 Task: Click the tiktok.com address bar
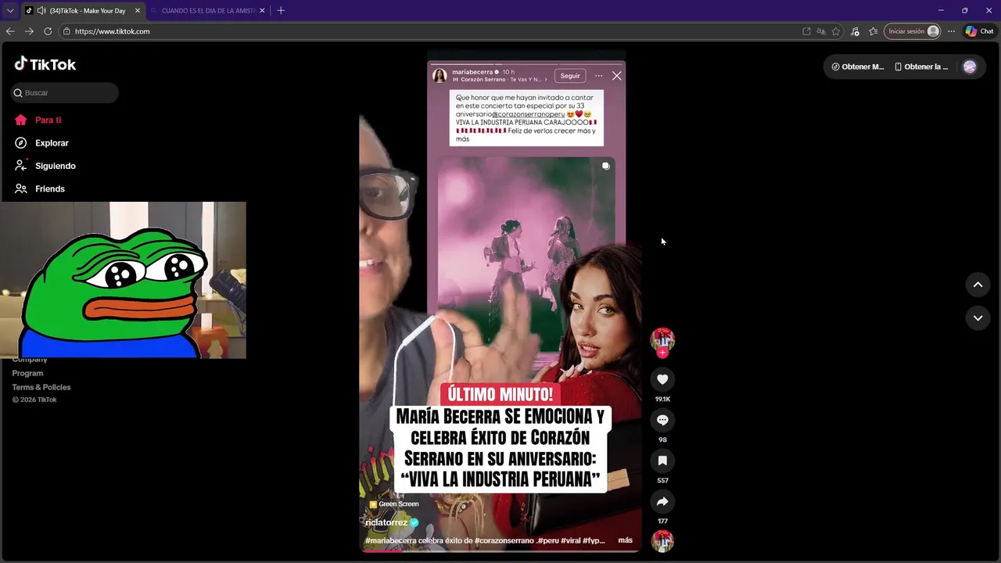(x=430, y=31)
